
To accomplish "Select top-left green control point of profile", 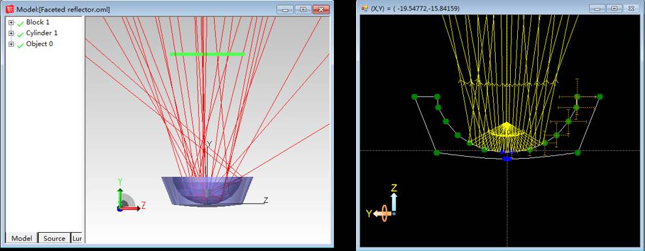I will (x=414, y=97).
